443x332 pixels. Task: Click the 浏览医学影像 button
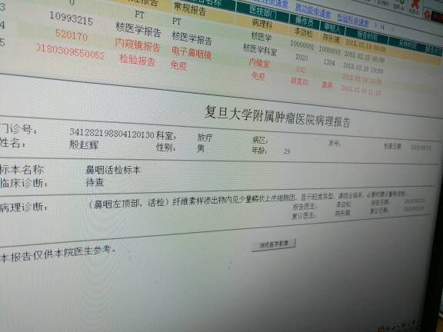tap(274, 244)
